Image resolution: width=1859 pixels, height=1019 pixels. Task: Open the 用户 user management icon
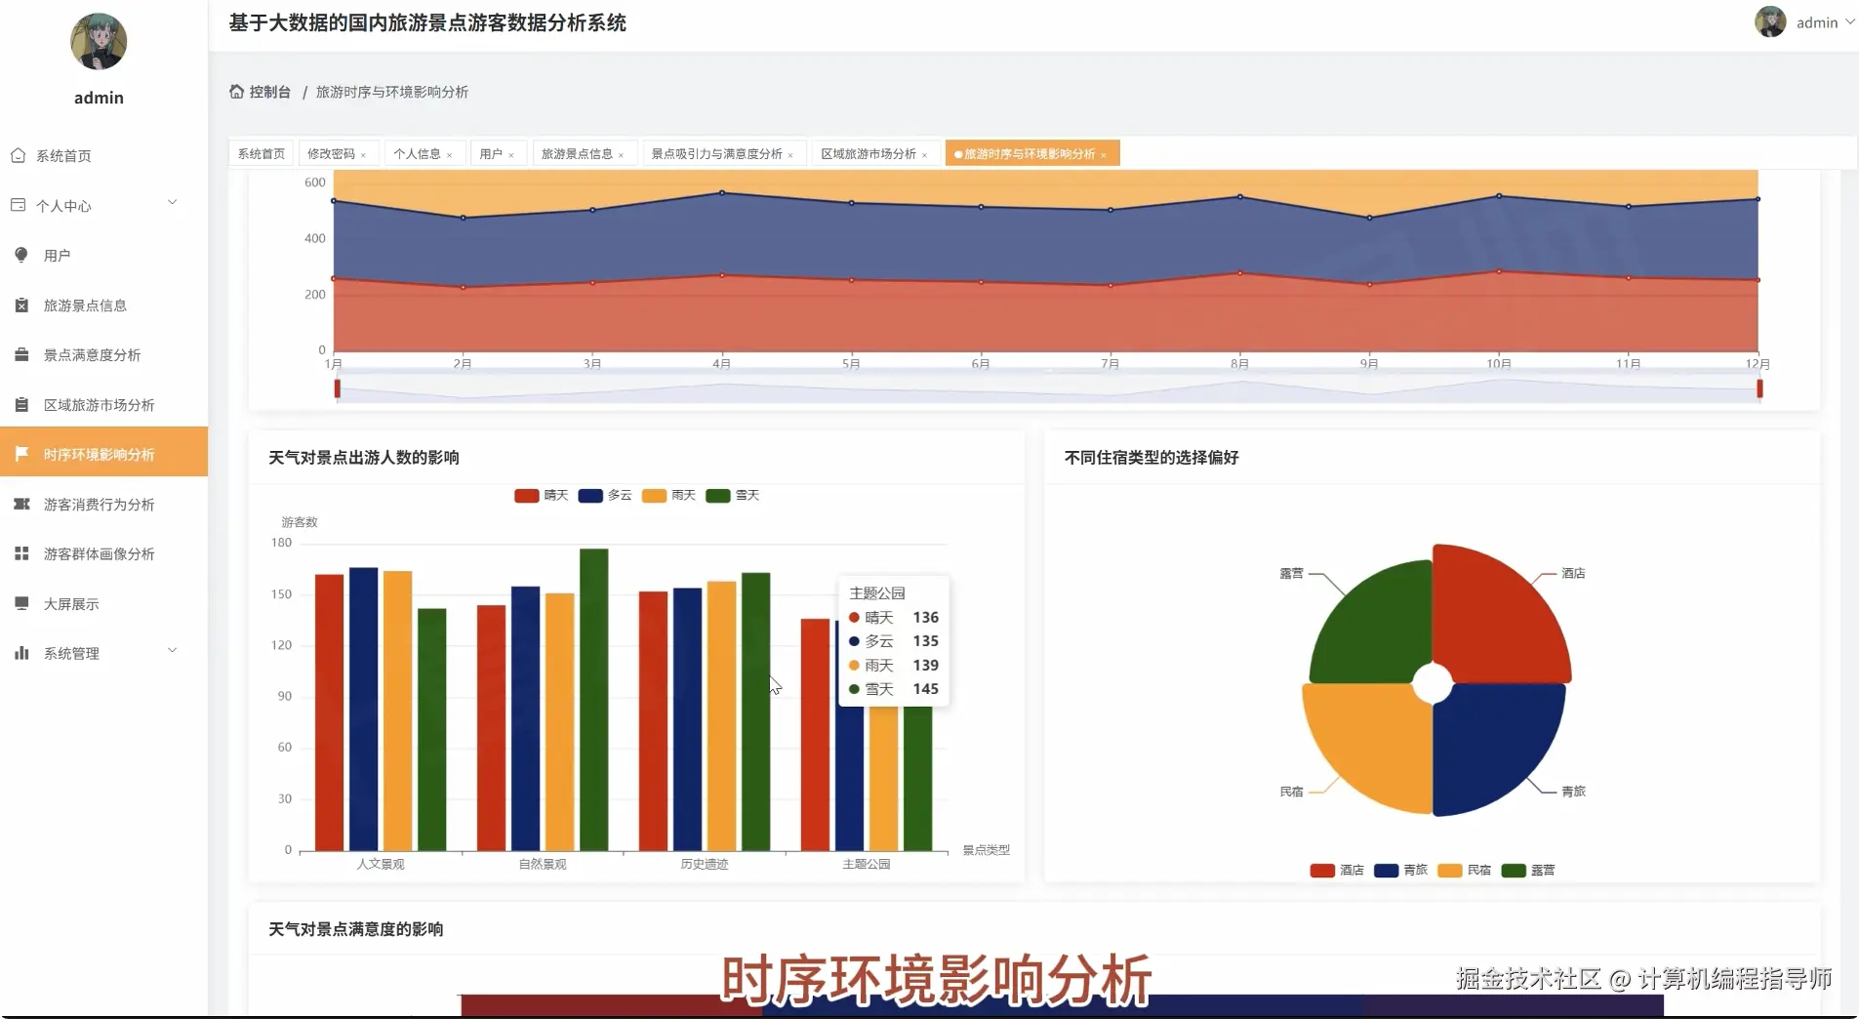click(20, 255)
